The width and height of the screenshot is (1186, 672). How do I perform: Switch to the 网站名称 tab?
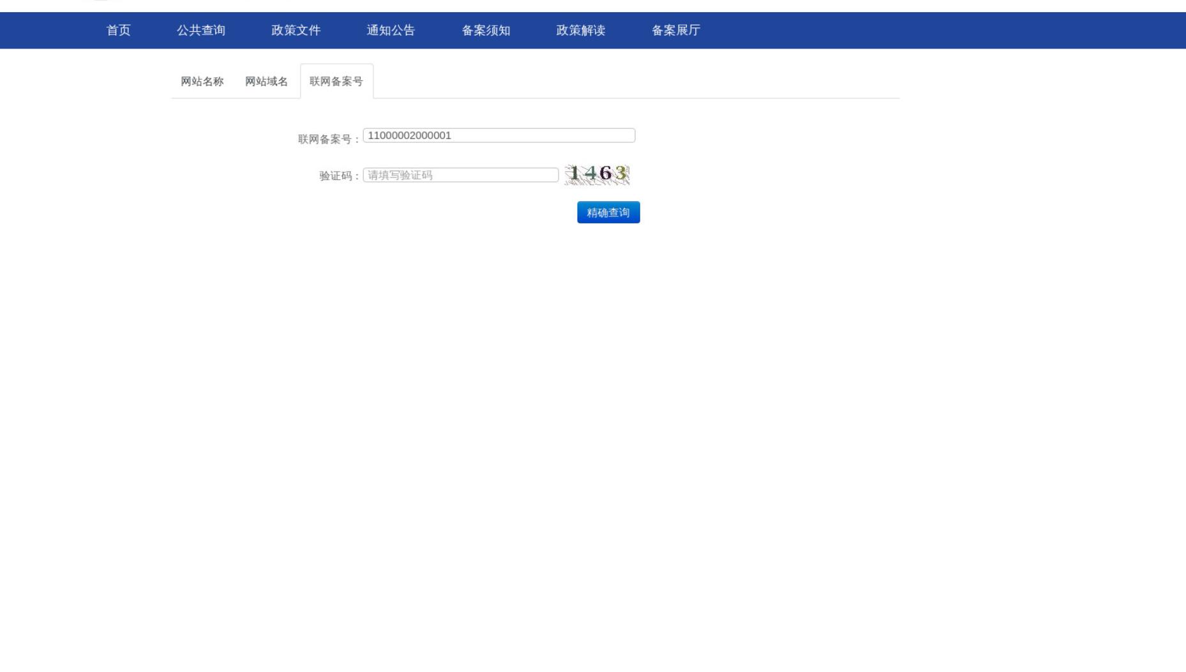(202, 82)
